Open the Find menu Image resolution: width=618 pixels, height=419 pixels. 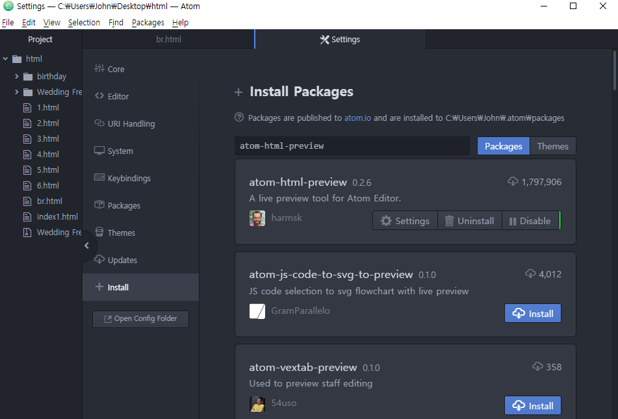[116, 23]
